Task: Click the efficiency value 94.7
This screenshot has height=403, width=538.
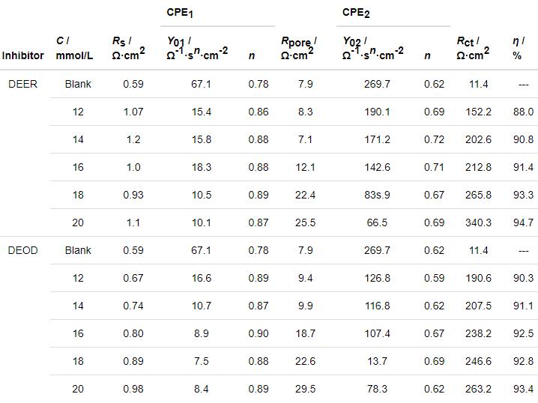Action: pyautogui.click(x=523, y=222)
